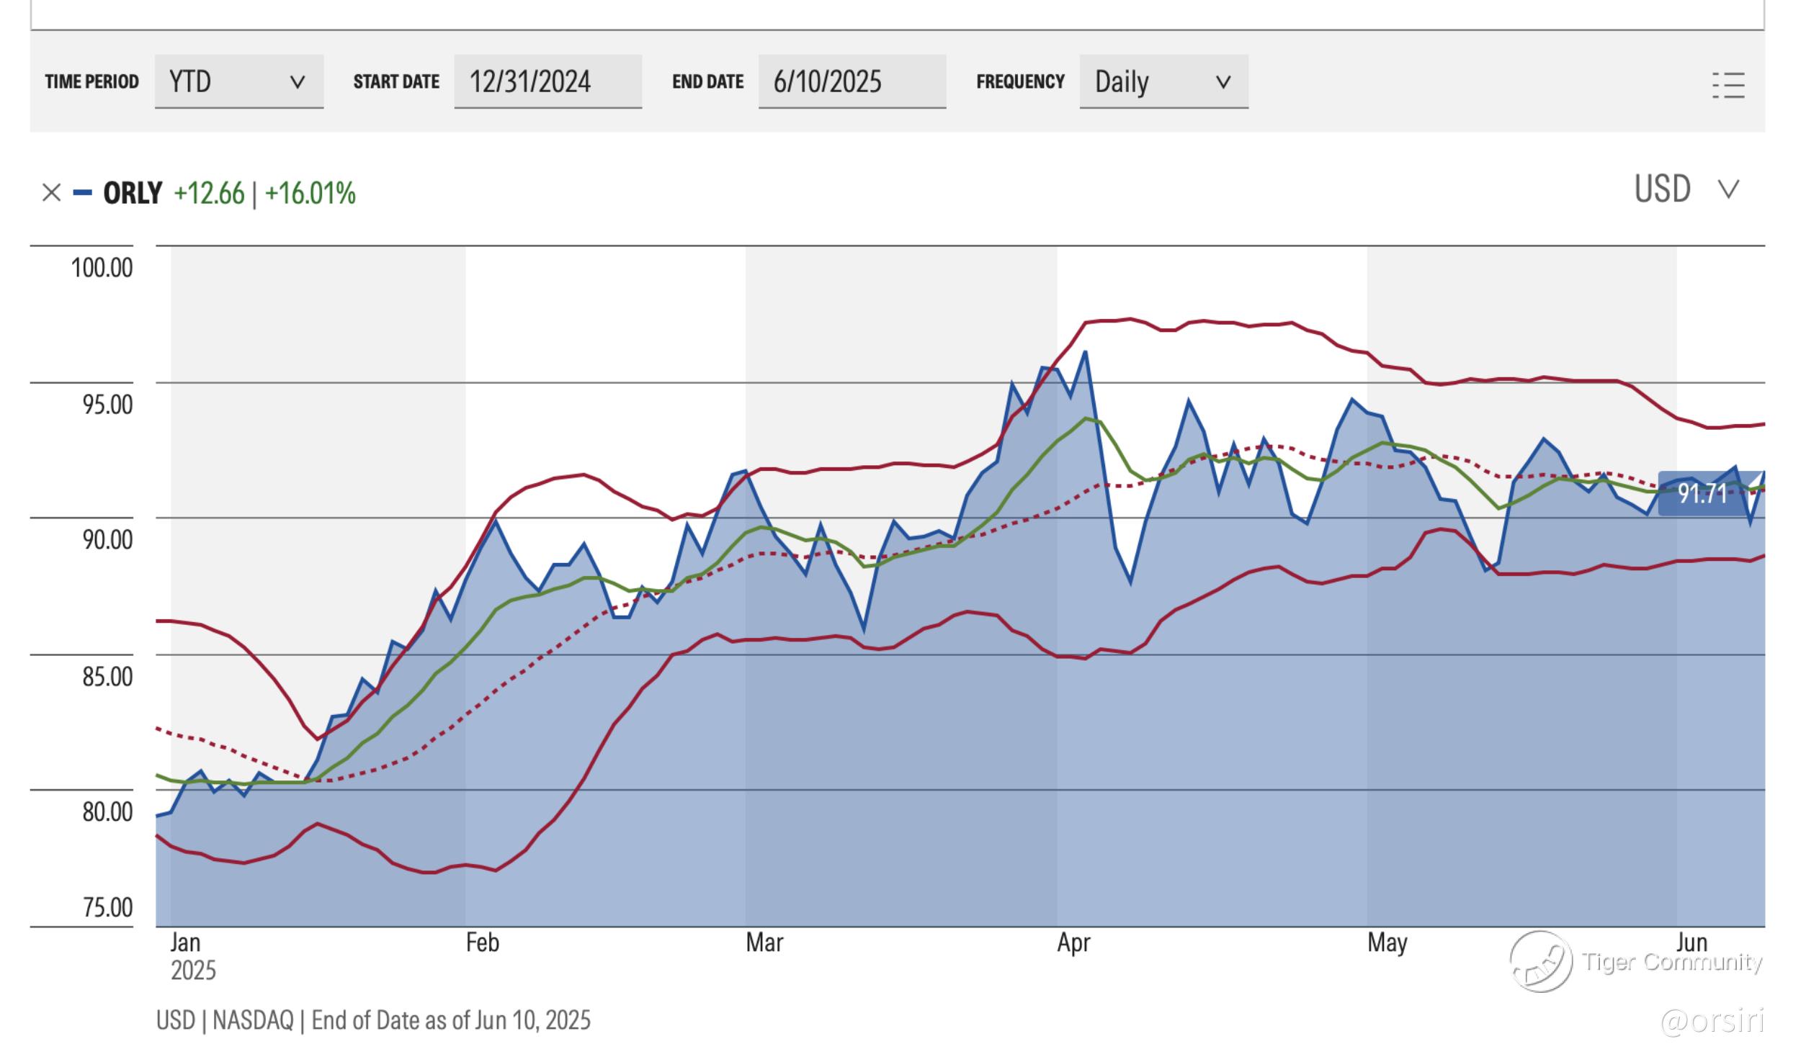Click the END DATE label
Viewport: 1801px width, 1062px height.
coord(708,81)
